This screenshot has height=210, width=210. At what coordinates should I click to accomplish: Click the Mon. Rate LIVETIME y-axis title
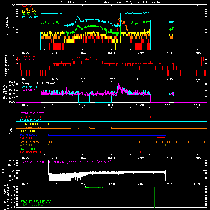pyautogui.click(x=7, y=197)
